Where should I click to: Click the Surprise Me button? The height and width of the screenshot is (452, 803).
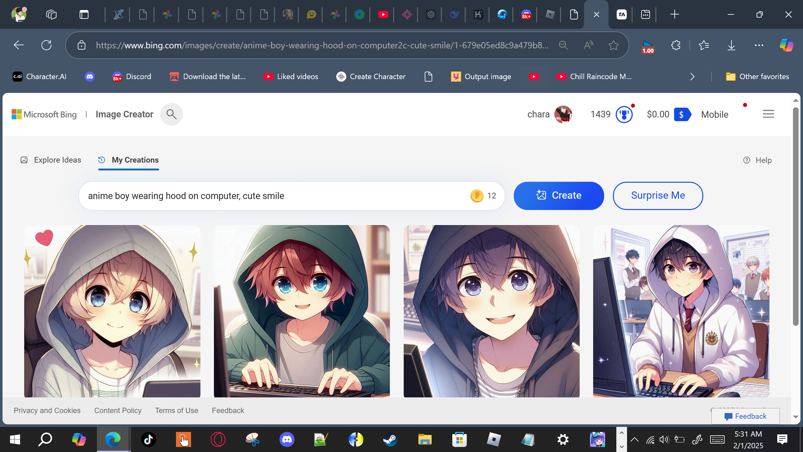point(658,196)
